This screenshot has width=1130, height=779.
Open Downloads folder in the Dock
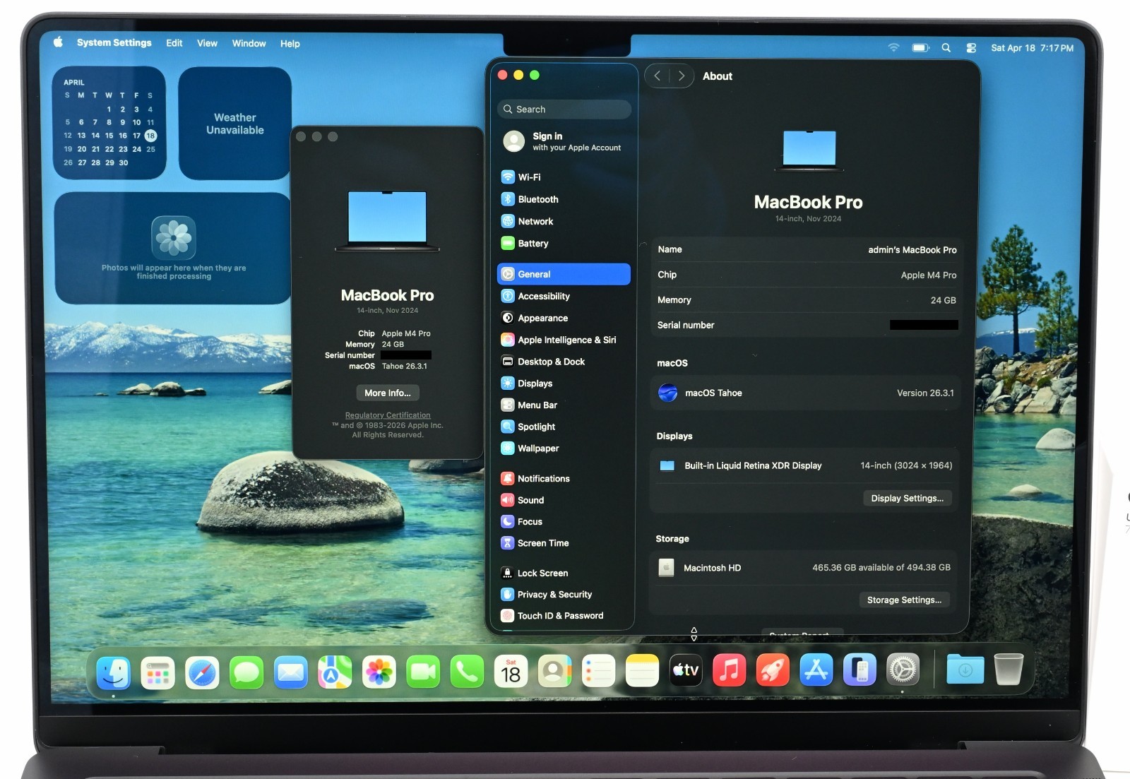pos(965,669)
